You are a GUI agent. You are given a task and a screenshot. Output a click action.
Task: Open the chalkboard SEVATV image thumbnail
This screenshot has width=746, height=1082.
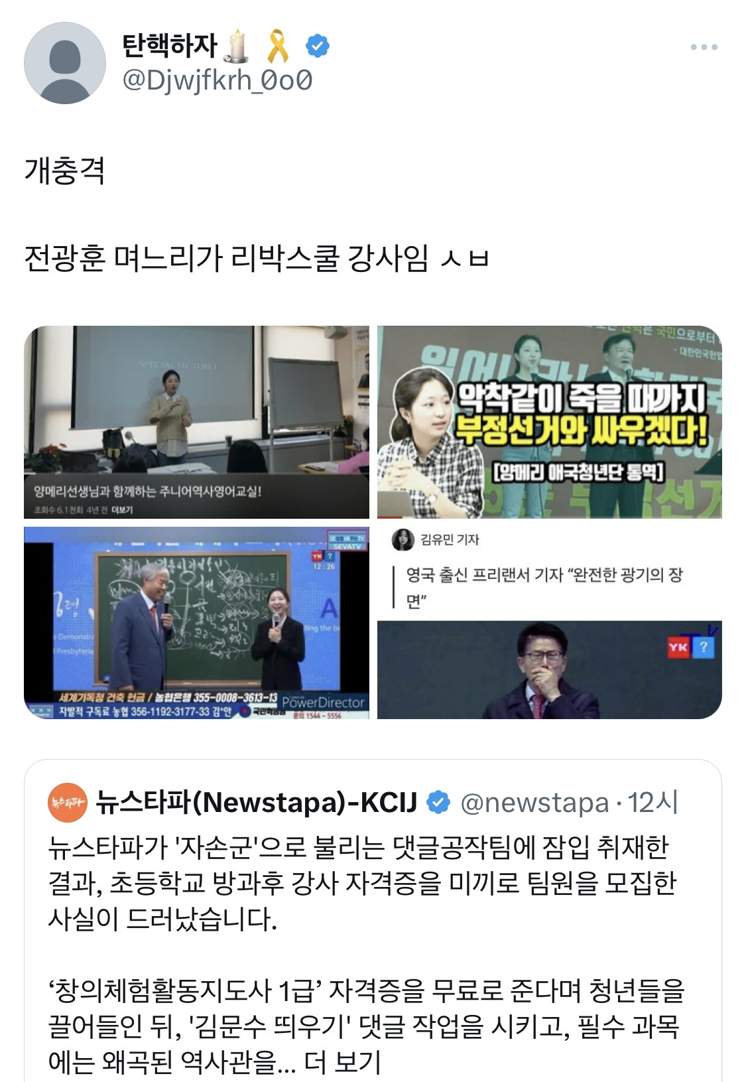coord(196,623)
